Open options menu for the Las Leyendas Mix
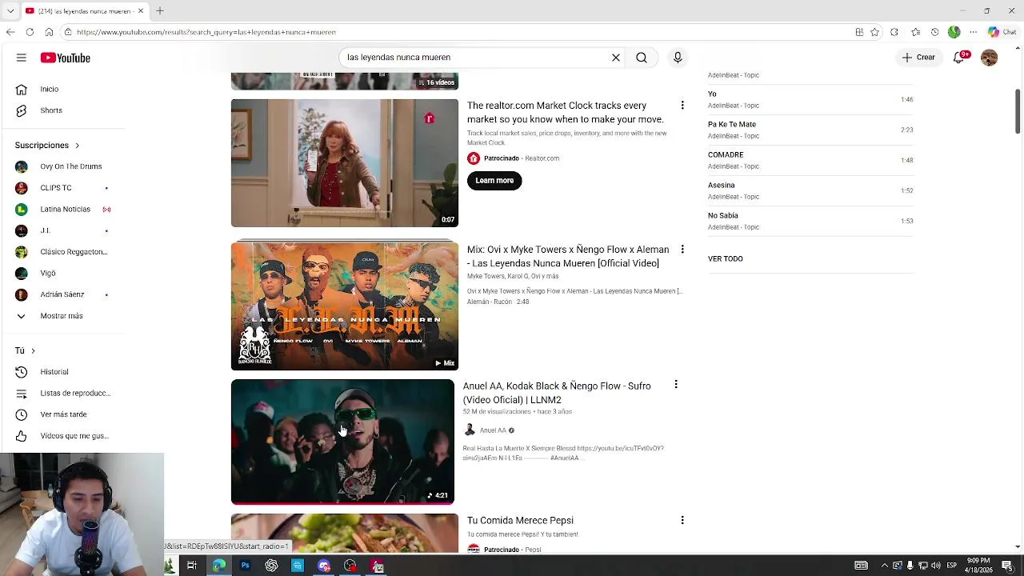Image resolution: width=1024 pixels, height=576 pixels. 682,250
